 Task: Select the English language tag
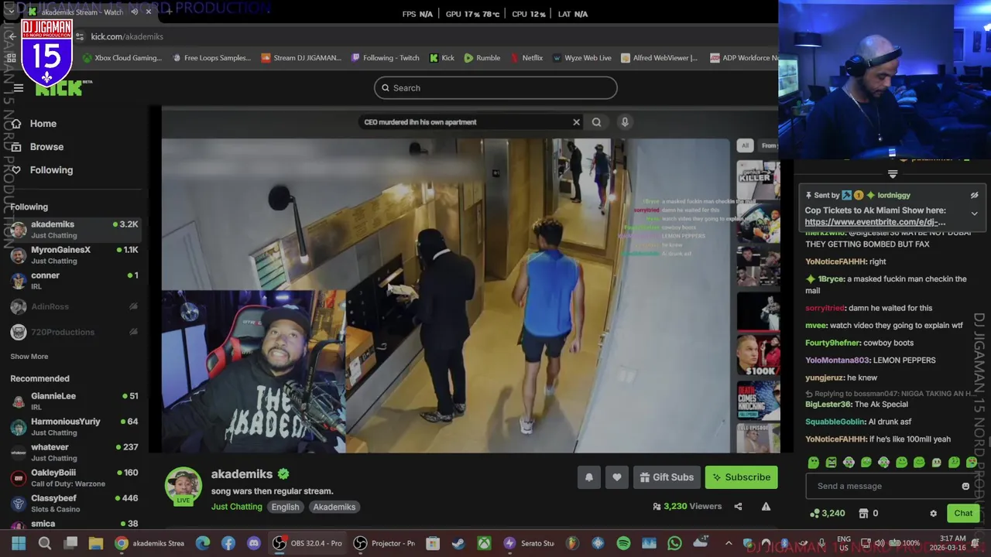click(285, 507)
